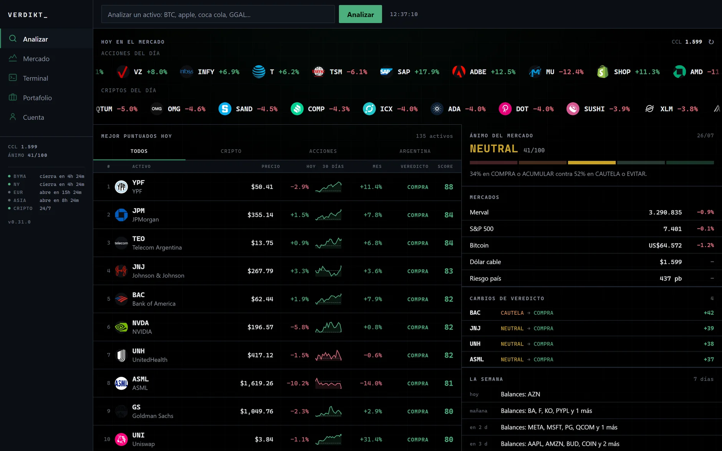Click the Stellar XLM logo

click(x=649, y=109)
